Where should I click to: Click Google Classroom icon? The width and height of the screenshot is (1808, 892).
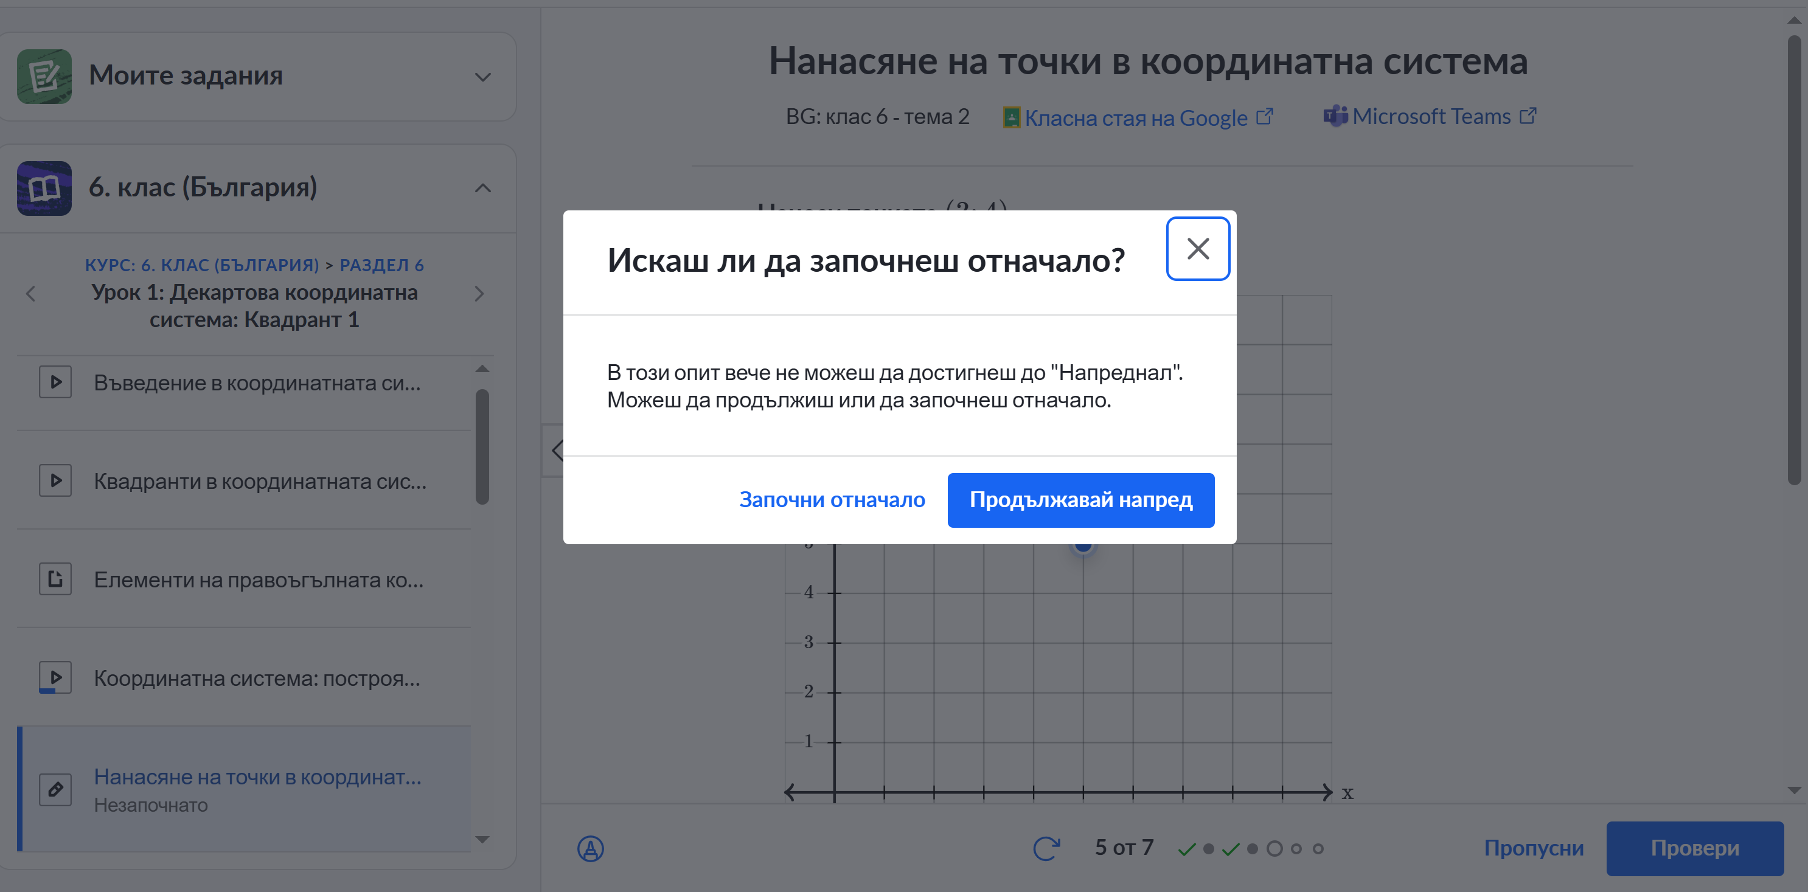(x=1012, y=117)
